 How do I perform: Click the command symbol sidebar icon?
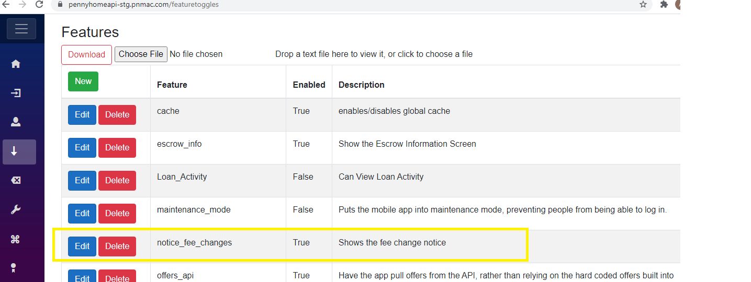(15, 239)
